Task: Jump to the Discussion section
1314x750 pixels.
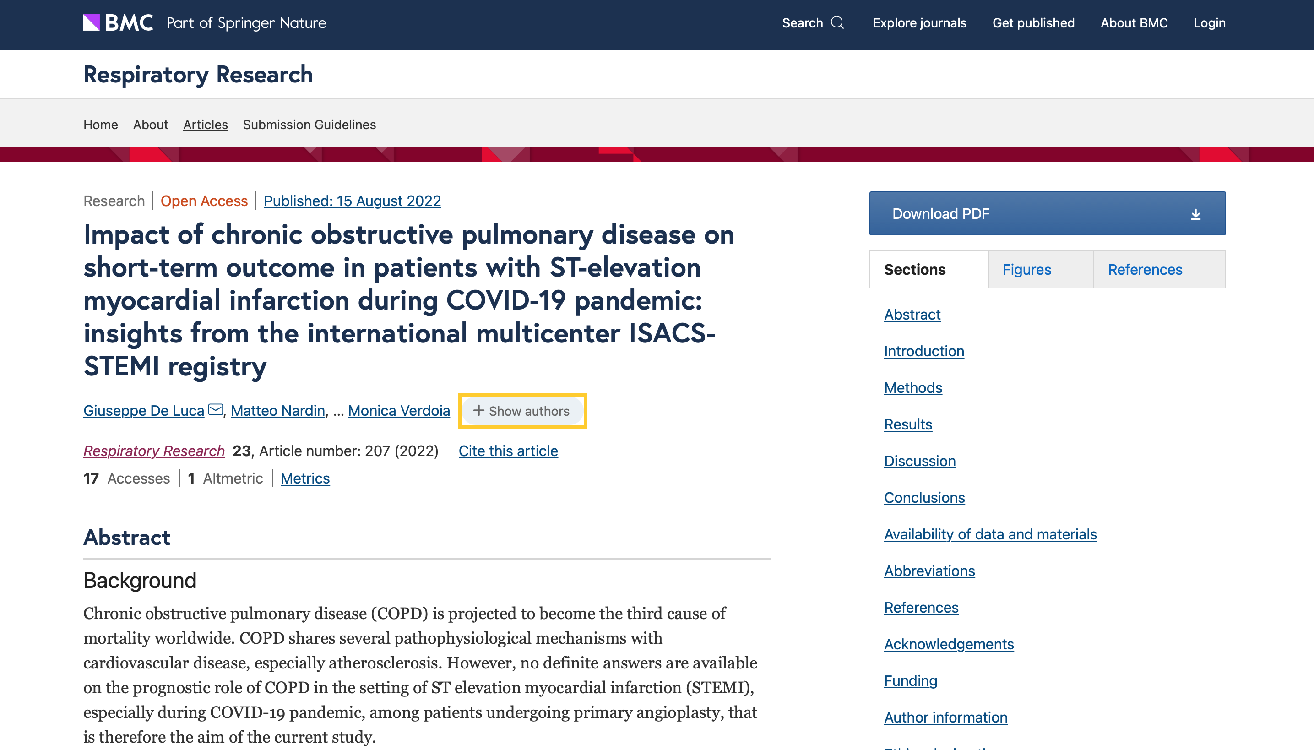Action: (919, 461)
